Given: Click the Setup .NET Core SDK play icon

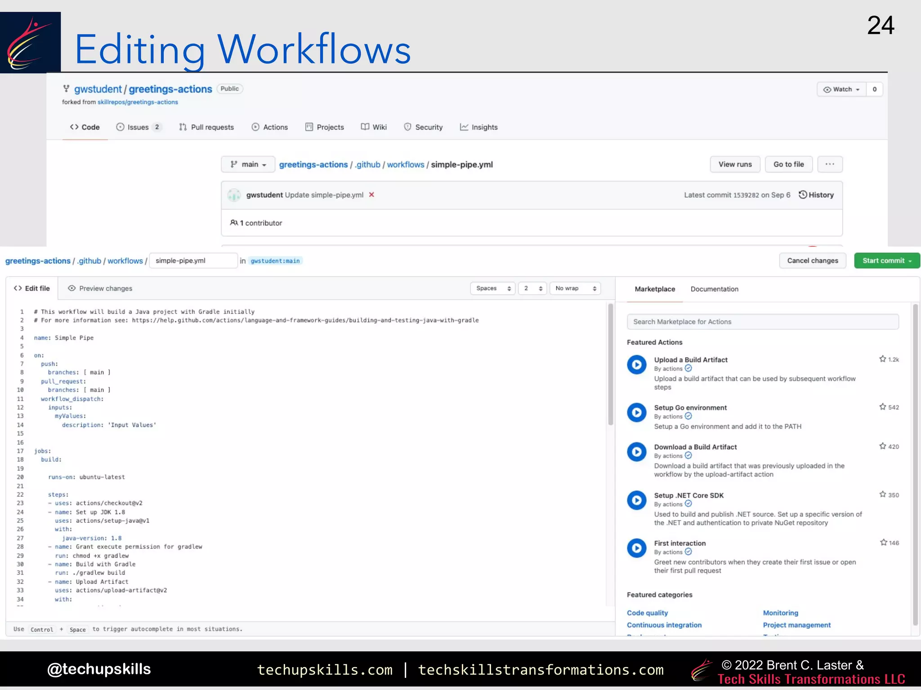Looking at the screenshot, I should click(637, 500).
